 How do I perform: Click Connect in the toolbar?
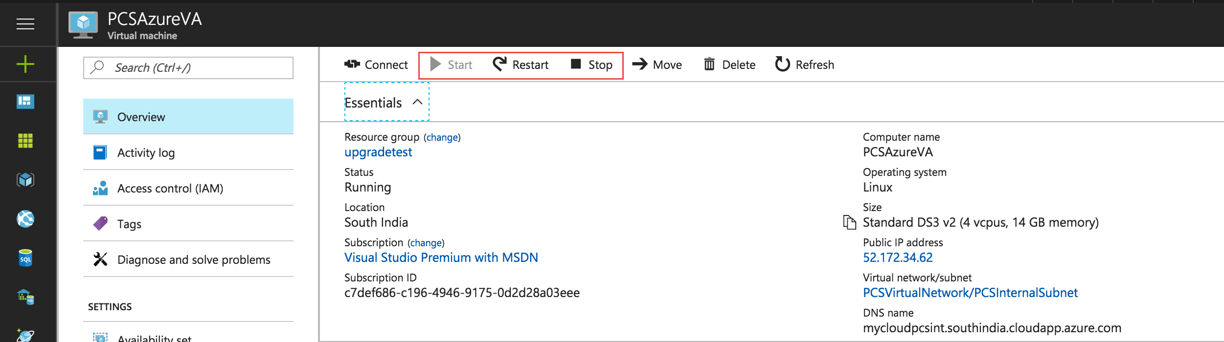[376, 65]
